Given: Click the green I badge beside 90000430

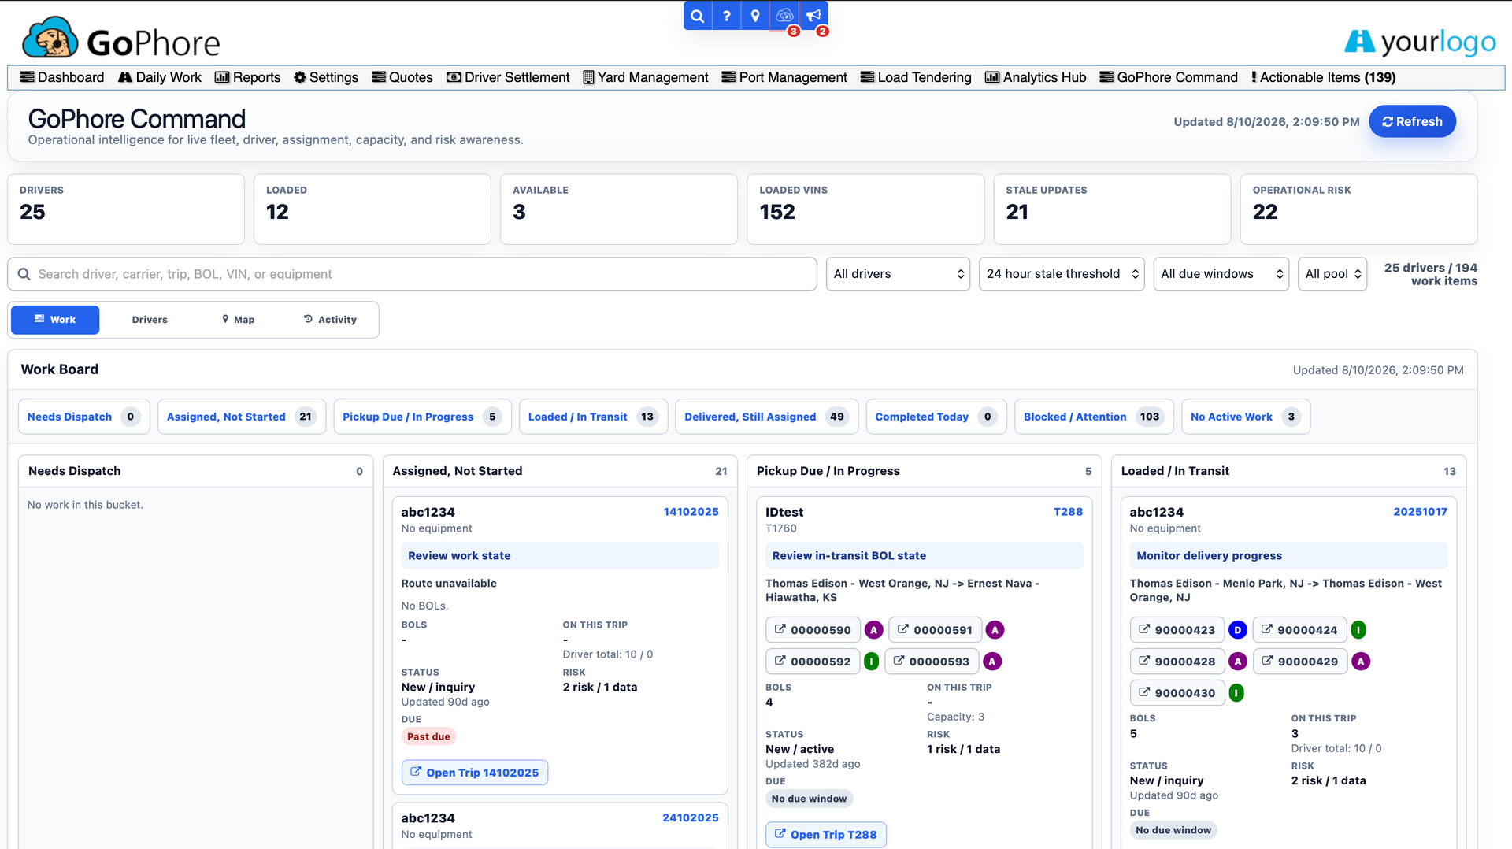Looking at the screenshot, I should tap(1236, 693).
